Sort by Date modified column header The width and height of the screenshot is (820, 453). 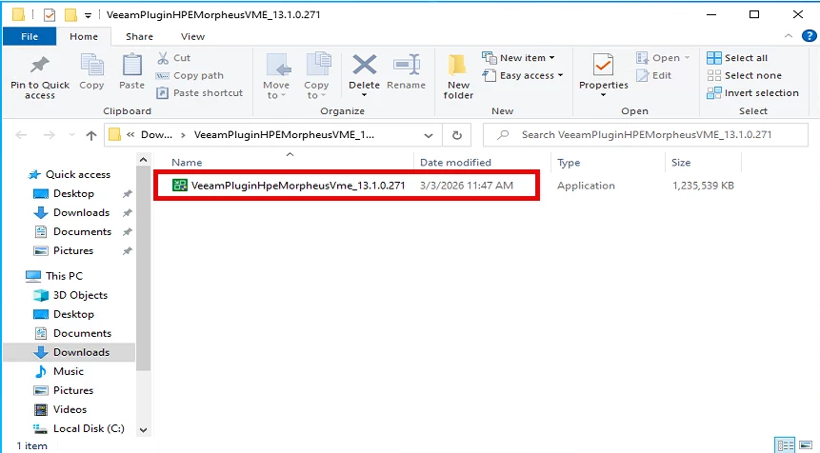(x=455, y=163)
